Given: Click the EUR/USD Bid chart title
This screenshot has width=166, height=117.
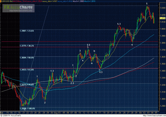Looking at the screenshot, I should click(6, 1).
